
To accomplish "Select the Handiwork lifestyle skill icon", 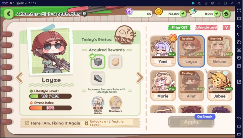I will pyautogui.click(x=116, y=103).
